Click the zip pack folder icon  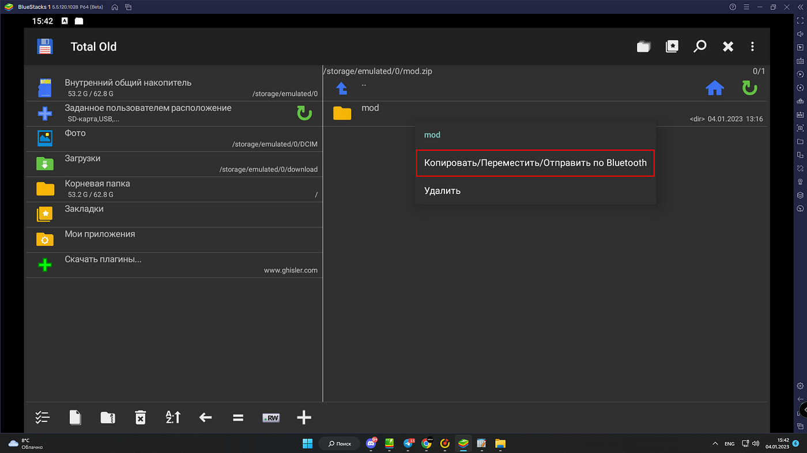click(x=108, y=418)
